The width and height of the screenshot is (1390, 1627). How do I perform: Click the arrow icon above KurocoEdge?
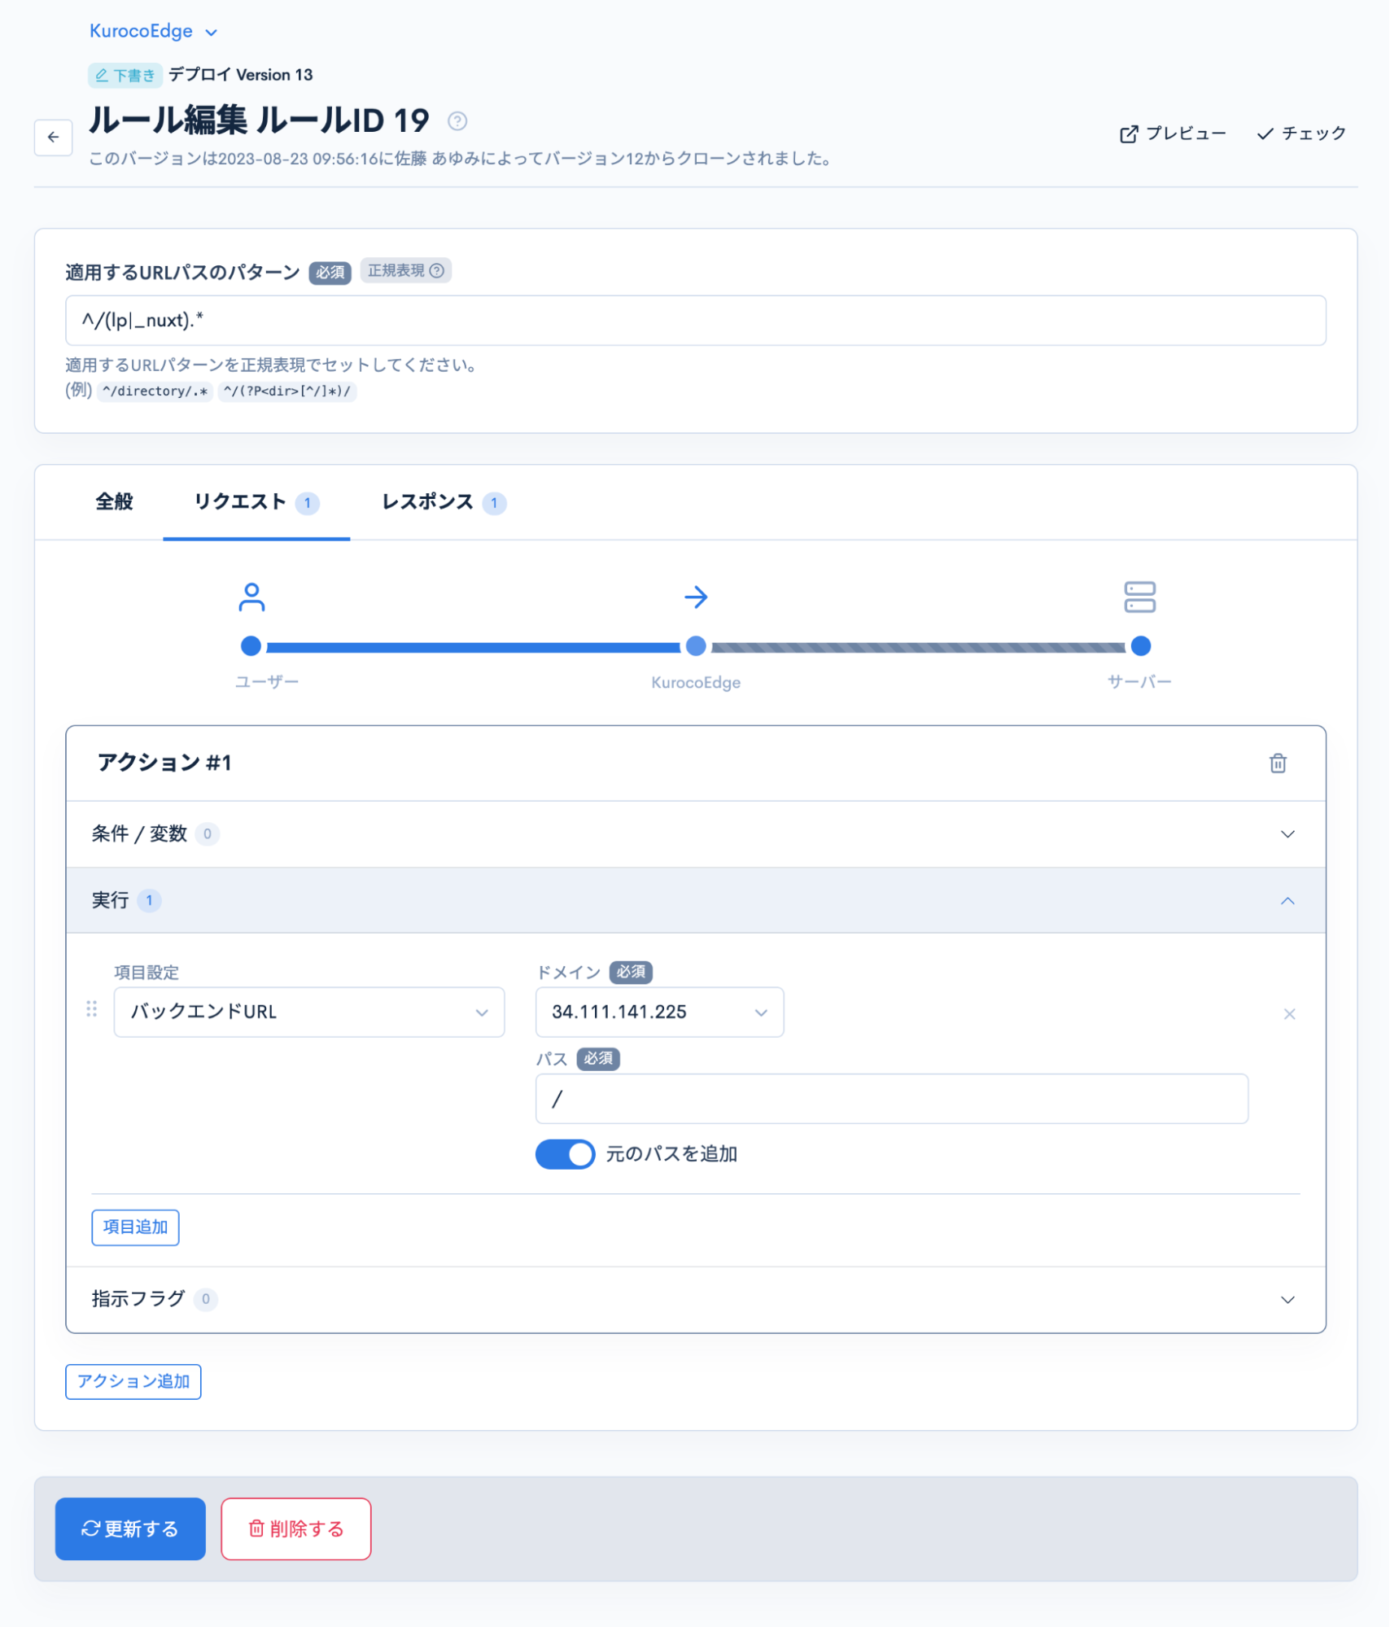point(696,597)
